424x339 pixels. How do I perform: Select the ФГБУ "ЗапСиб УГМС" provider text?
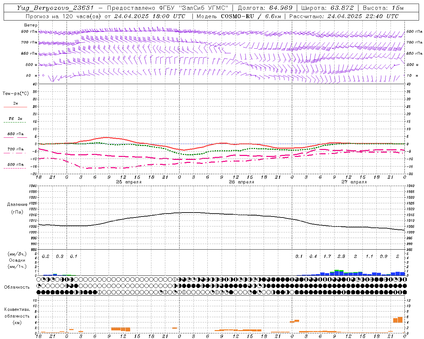click(x=194, y=8)
